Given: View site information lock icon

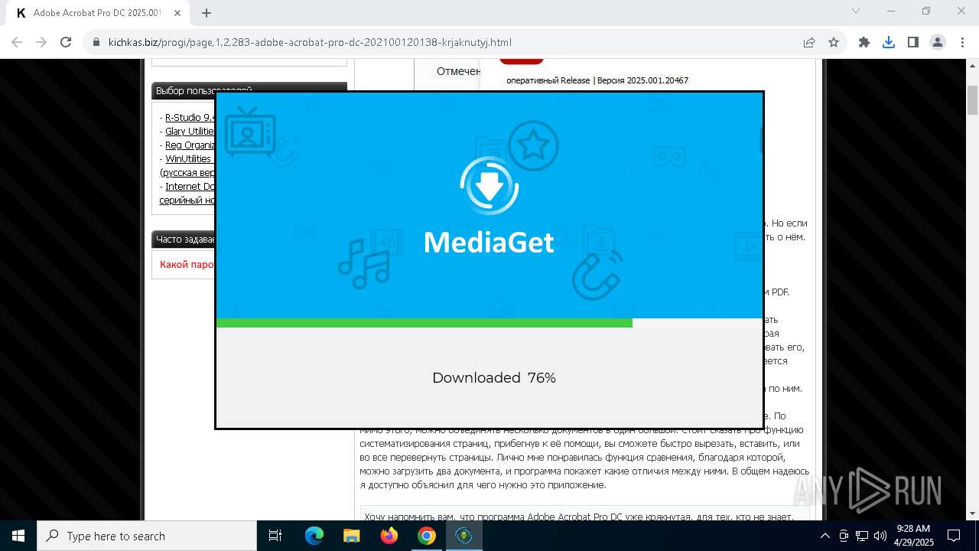Looking at the screenshot, I should coord(96,42).
